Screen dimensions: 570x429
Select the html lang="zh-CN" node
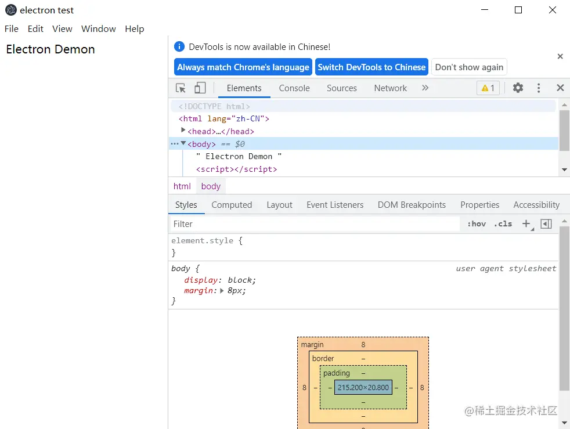[224, 118]
